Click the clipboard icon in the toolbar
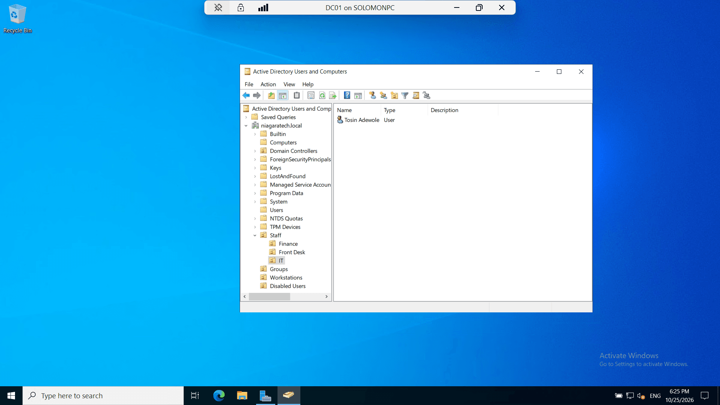The width and height of the screenshot is (720, 405). (x=297, y=96)
